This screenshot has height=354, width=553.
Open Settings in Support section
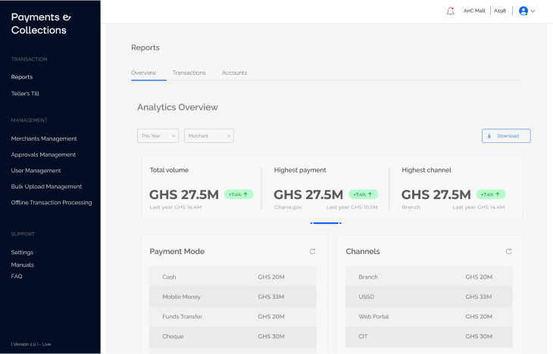pos(22,252)
